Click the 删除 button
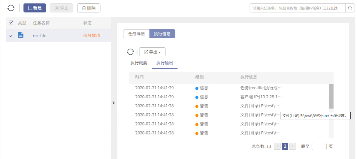 [x=89, y=8]
